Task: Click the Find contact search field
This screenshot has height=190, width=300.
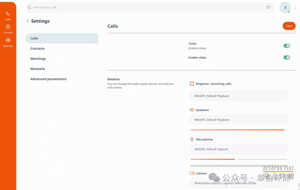Action: point(146,8)
